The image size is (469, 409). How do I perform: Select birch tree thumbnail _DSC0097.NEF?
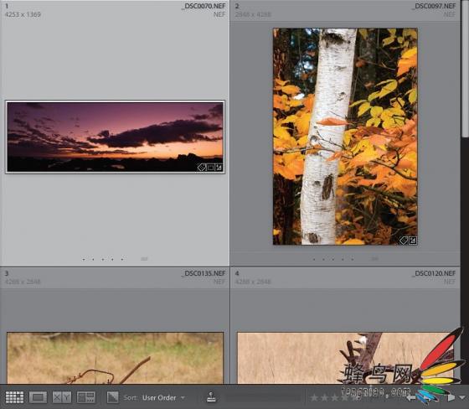click(345, 137)
